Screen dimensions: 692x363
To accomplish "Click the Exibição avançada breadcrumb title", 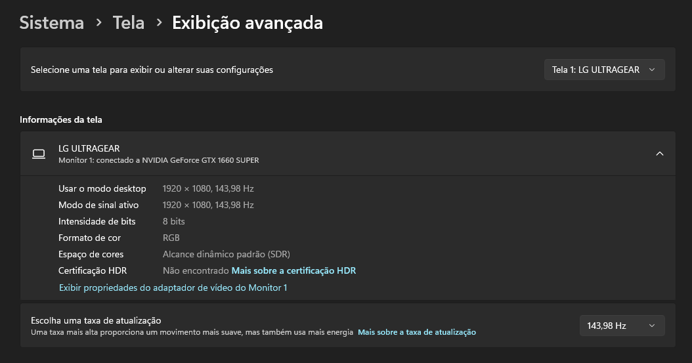I will [x=247, y=22].
